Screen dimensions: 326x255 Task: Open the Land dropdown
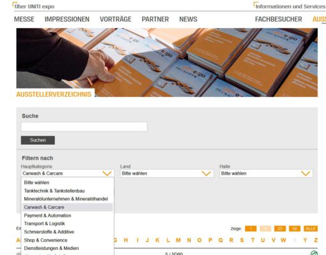click(167, 173)
